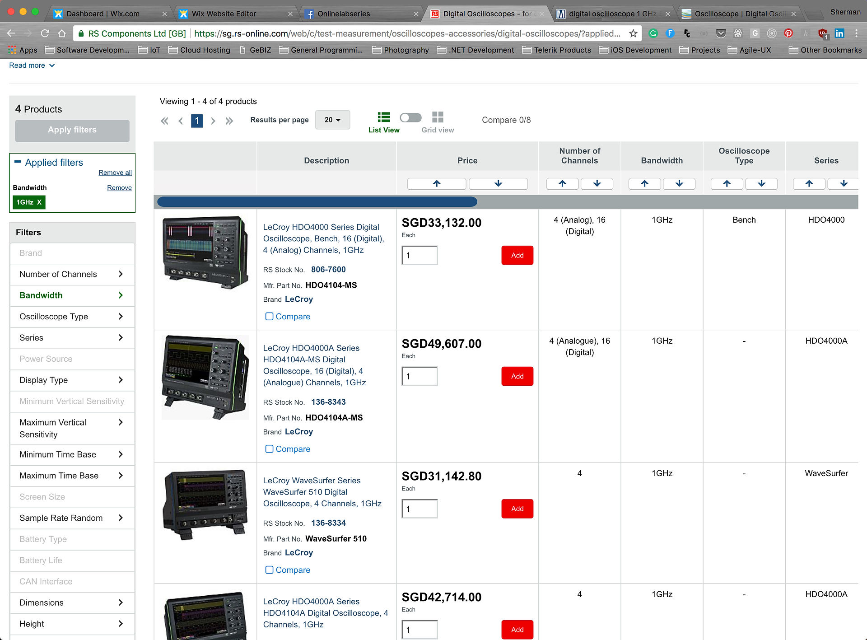Viewport: 867px width, 640px height.
Task: Reload the page with refresh icon
Action: click(x=45, y=33)
